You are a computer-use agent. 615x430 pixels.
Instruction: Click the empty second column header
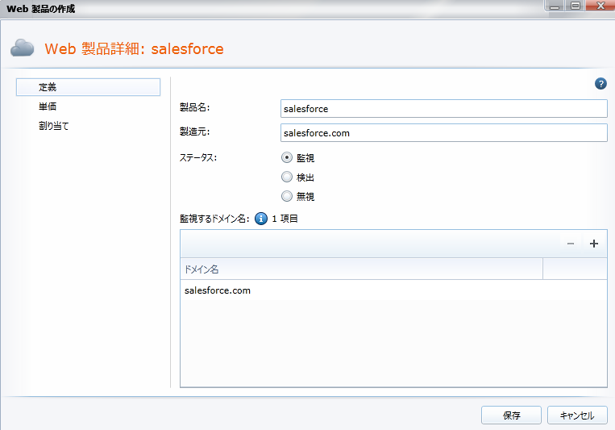pyautogui.click(x=575, y=269)
